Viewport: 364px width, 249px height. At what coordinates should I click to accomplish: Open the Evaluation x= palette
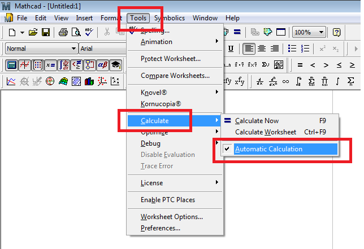[x=51, y=65]
